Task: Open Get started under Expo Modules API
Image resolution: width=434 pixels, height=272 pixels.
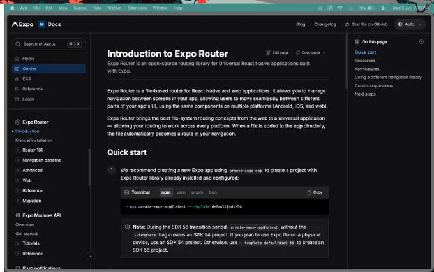Action: [x=26, y=234]
